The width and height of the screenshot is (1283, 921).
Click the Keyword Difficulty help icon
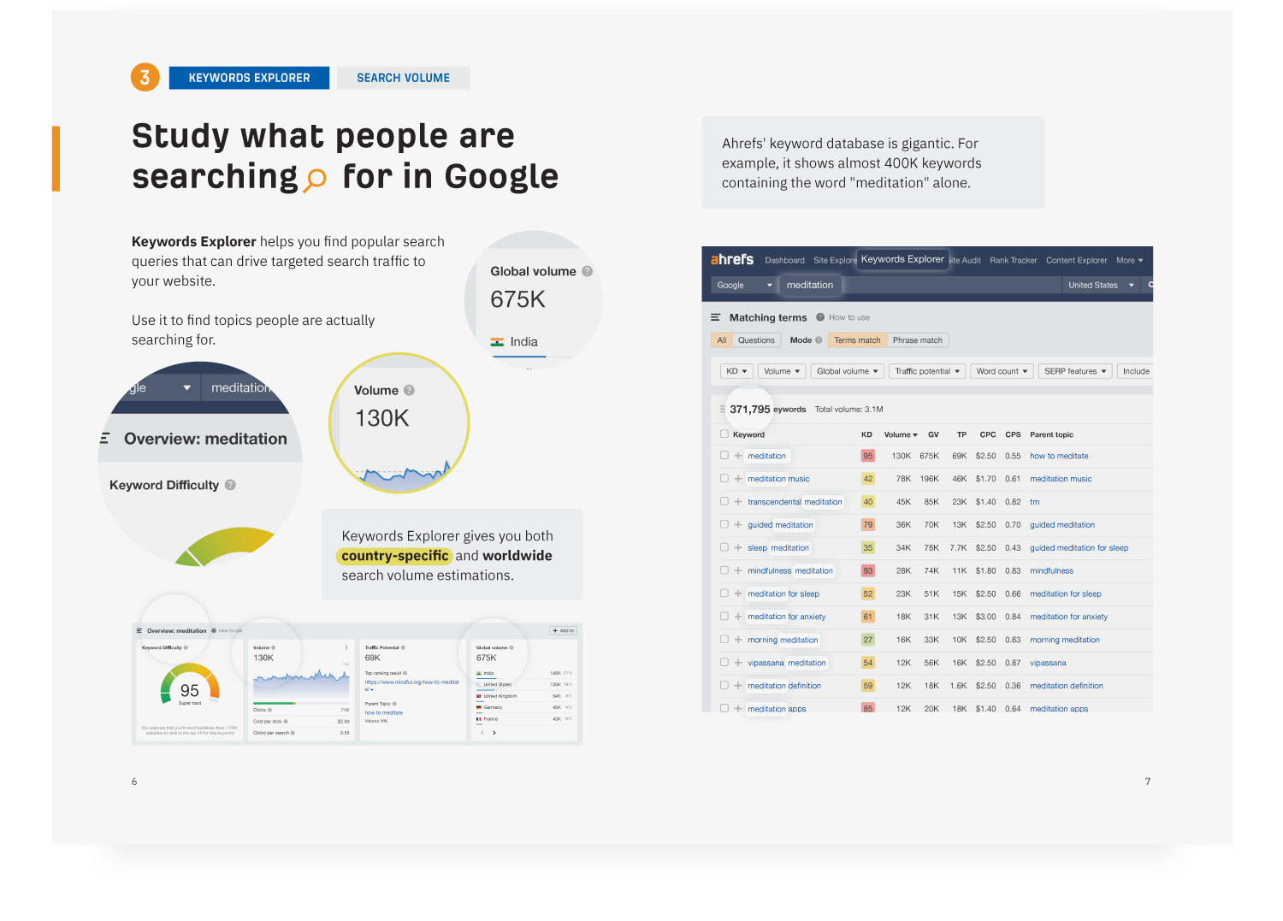tap(230, 485)
